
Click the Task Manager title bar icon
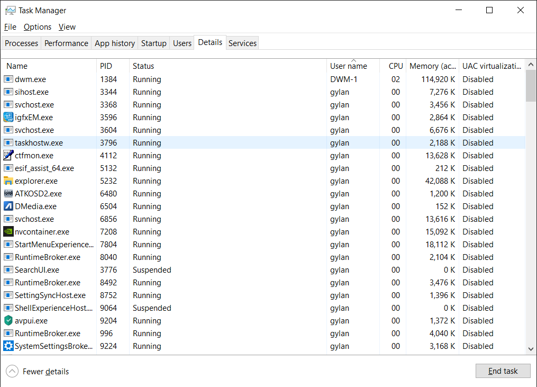(x=11, y=10)
